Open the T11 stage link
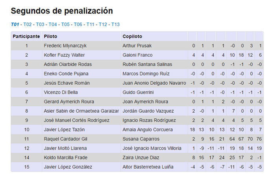The height and width of the screenshot is (184, 275). point(90,24)
